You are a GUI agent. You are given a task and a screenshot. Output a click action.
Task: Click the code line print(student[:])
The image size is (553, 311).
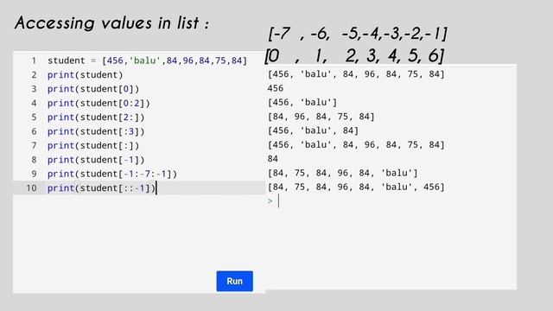tap(93, 145)
